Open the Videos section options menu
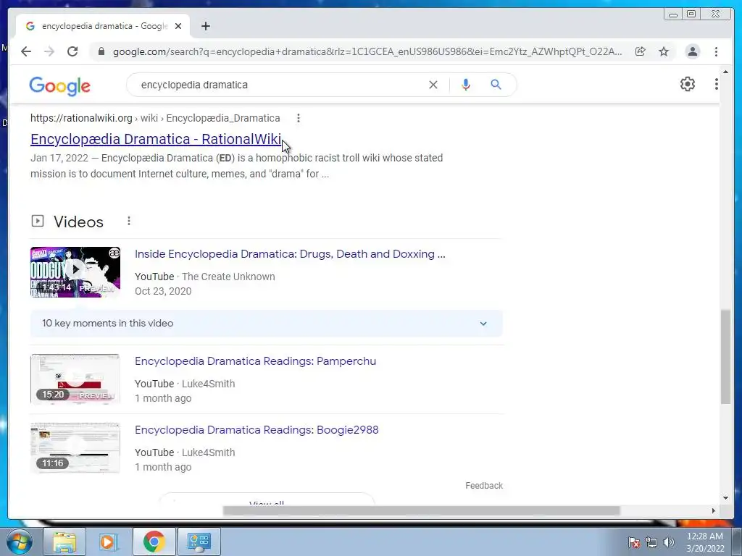 pyautogui.click(x=129, y=221)
